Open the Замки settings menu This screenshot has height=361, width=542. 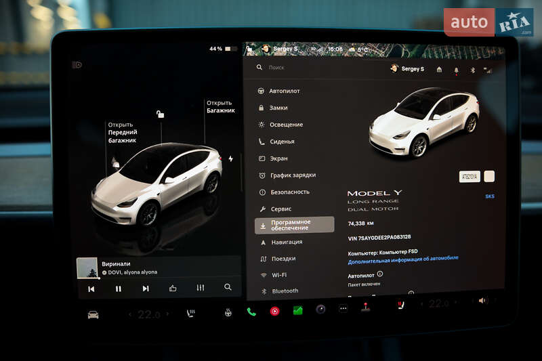pos(273,108)
